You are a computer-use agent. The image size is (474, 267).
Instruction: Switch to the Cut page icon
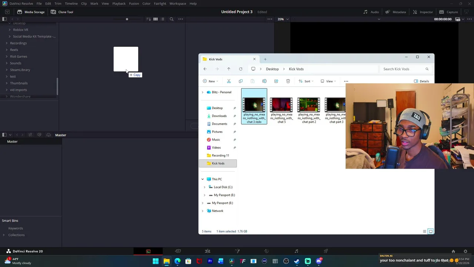178,251
